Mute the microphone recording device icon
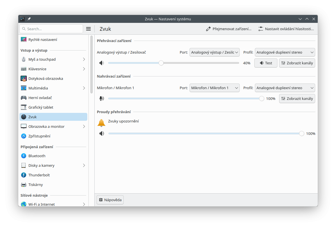336x228 pixels. (101, 98)
